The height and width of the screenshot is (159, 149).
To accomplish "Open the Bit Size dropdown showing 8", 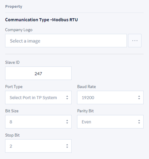I will click(38, 122).
